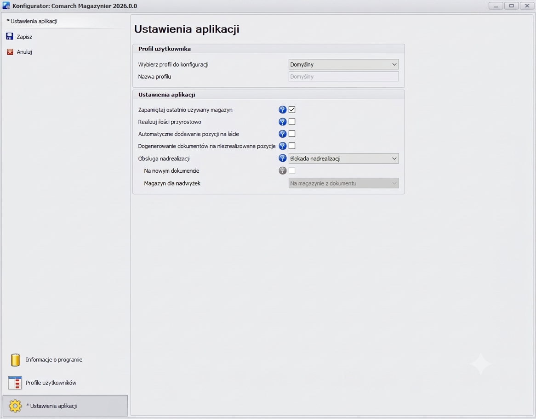Image resolution: width=536 pixels, height=419 pixels.
Task: Click the Zapisz floppy disk icon
Action: [x=10, y=37]
